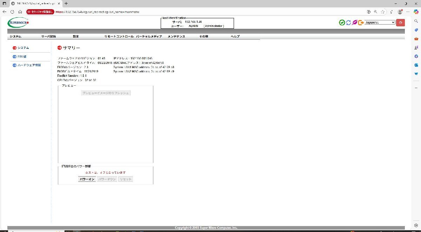Click the sidebar chess pieces games icon
The height and width of the screenshot is (232, 421).
(416, 47)
